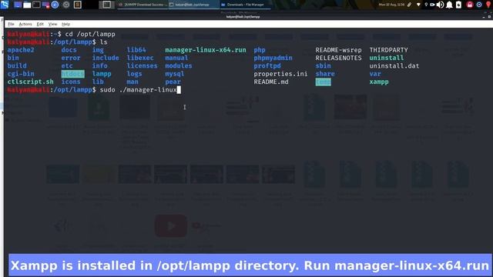Open the clipboard paperclip tray icon
The height and width of the screenshot is (277, 493).
coord(409,5)
